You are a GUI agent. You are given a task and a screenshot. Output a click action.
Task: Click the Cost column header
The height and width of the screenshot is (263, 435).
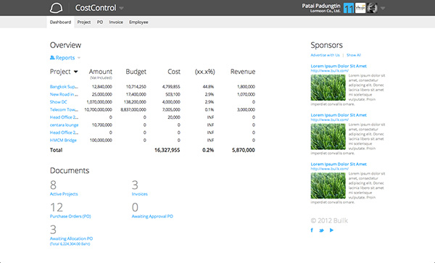[x=174, y=72]
